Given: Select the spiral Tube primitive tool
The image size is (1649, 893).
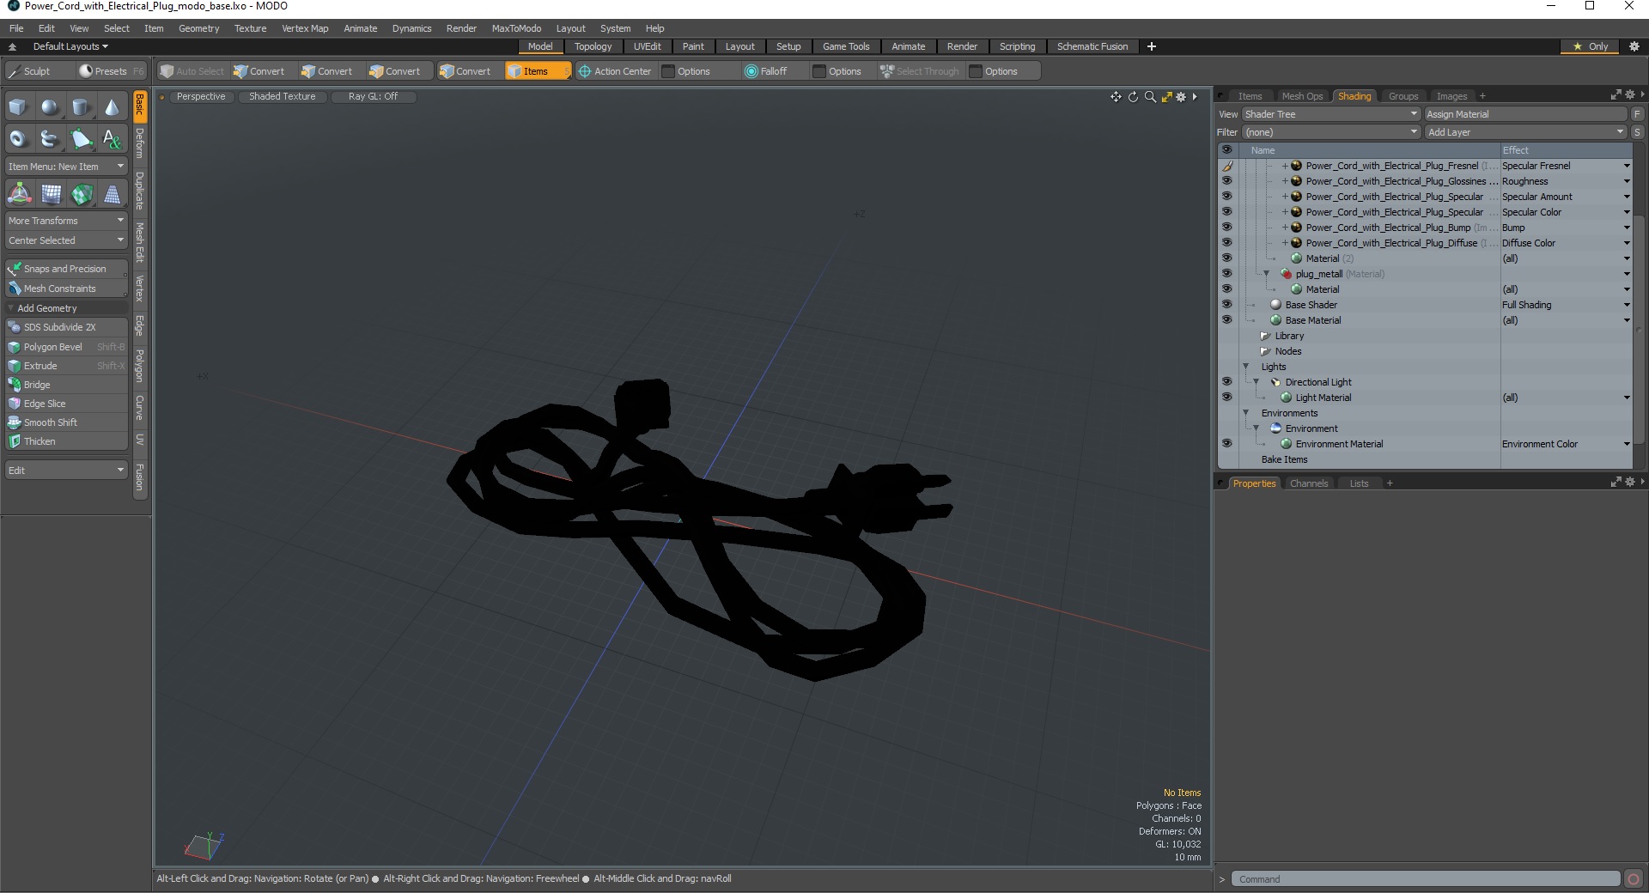Looking at the screenshot, I should coord(50,138).
